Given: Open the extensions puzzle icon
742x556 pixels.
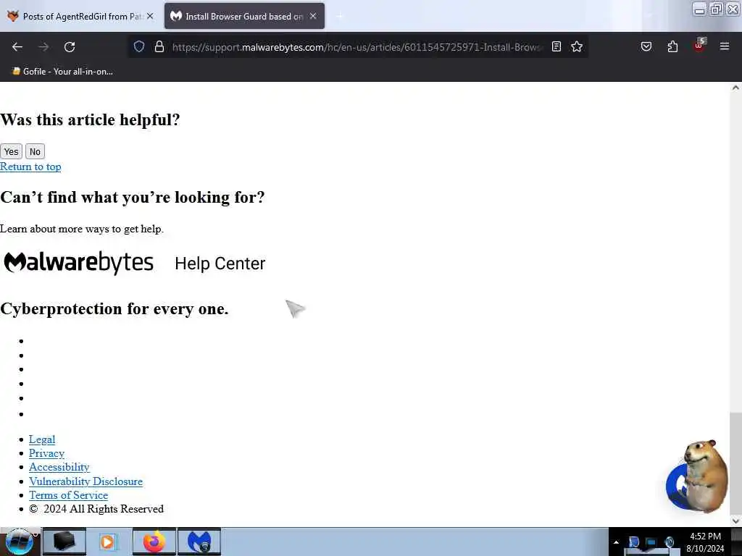Looking at the screenshot, I should pos(672,46).
